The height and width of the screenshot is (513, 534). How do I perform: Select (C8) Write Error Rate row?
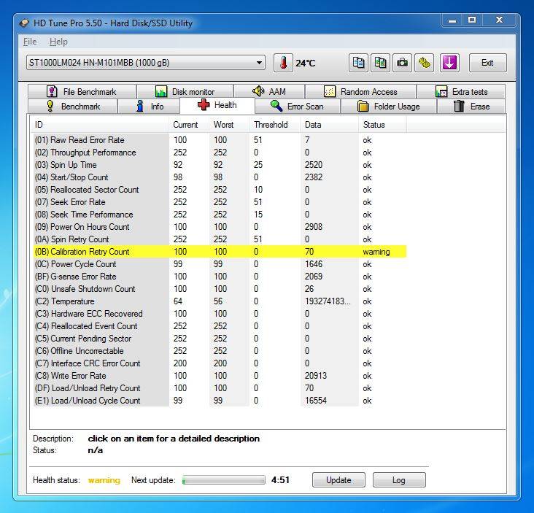point(220,376)
